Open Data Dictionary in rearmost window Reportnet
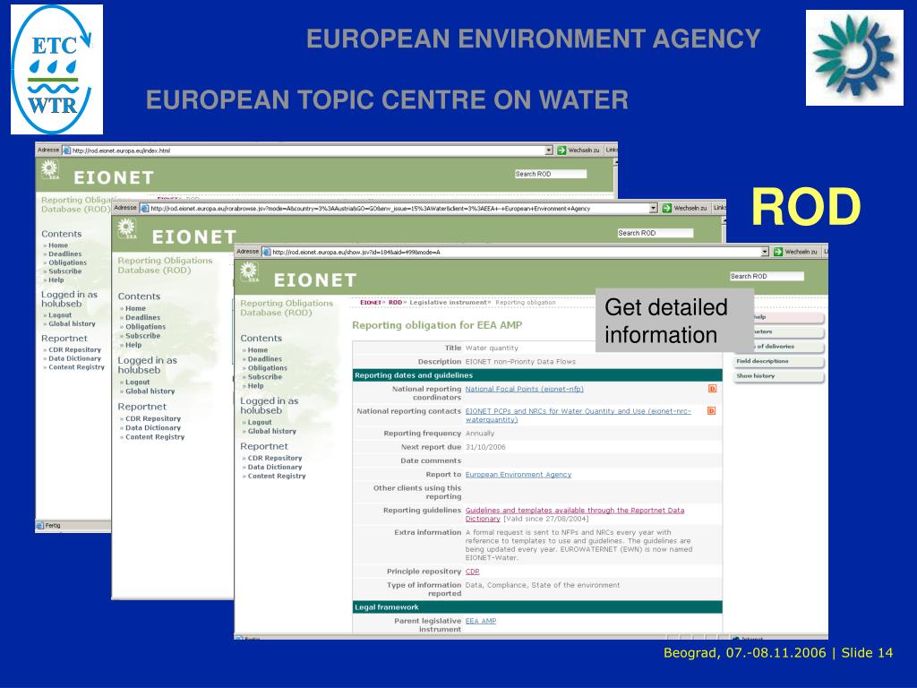This screenshot has height=688, width=917. [x=75, y=358]
